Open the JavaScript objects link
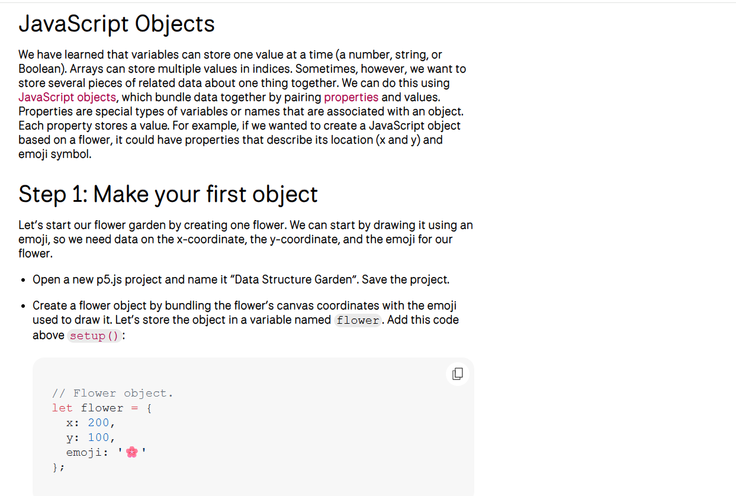 tap(67, 97)
